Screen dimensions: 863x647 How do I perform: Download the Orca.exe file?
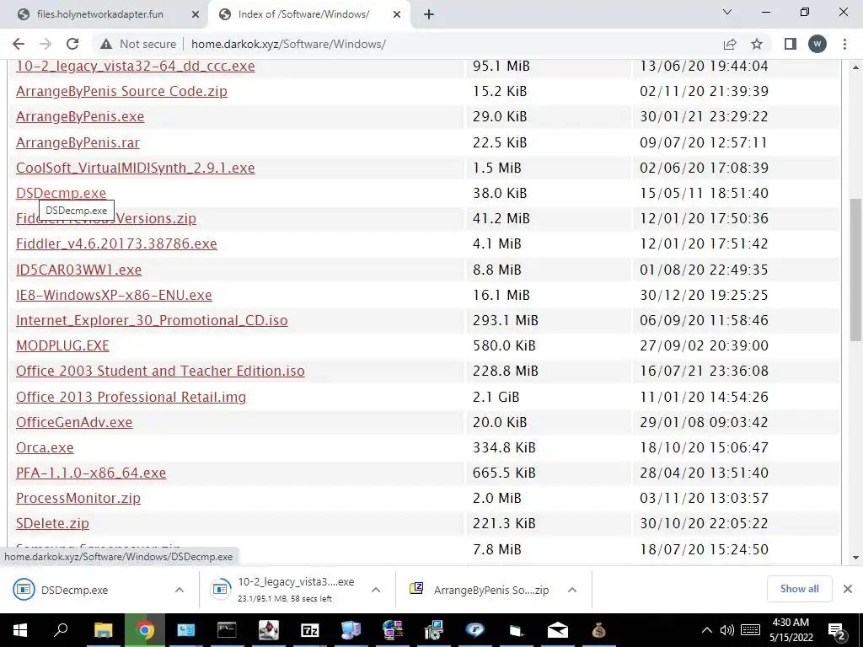[45, 447]
